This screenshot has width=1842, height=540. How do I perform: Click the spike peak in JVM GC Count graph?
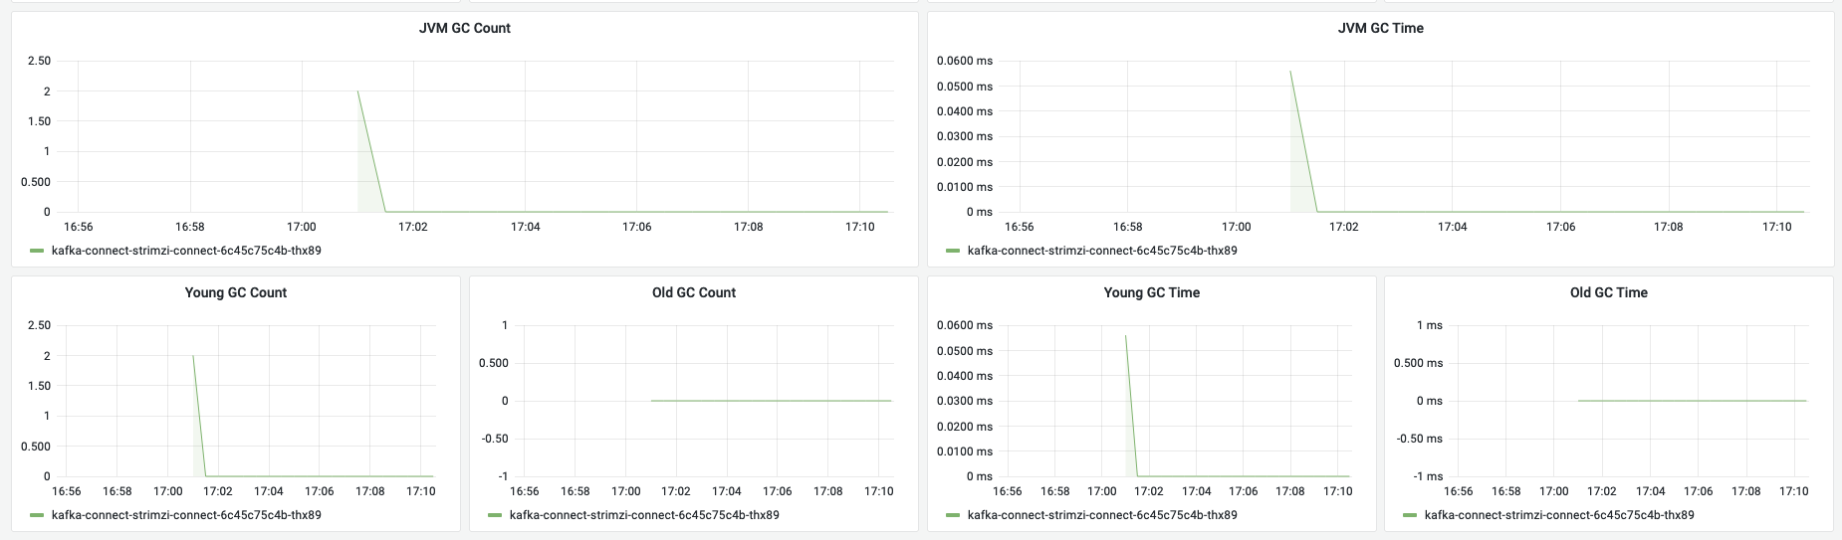tap(357, 91)
